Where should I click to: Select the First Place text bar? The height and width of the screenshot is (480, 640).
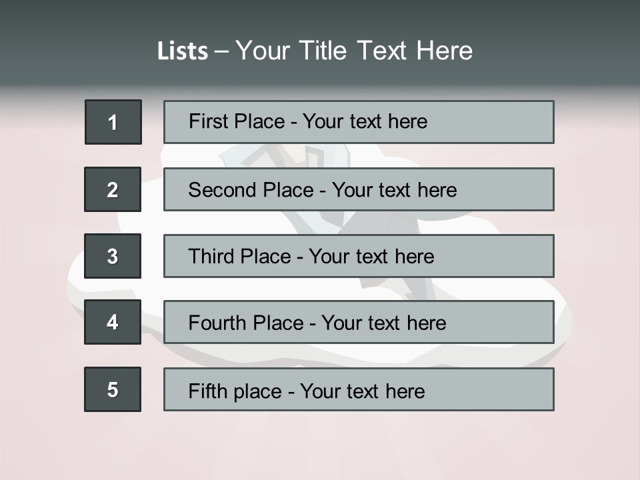click(359, 122)
